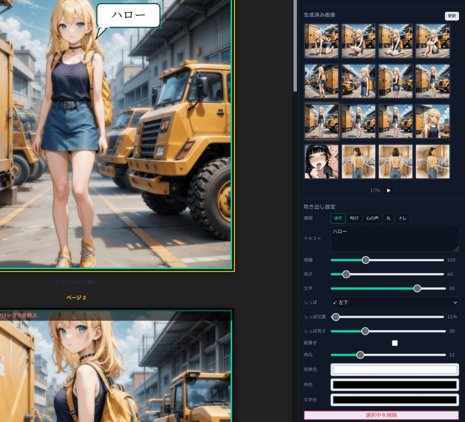Pick the ナレ narration bubble type
465x422 pixels.
point(402,218)
